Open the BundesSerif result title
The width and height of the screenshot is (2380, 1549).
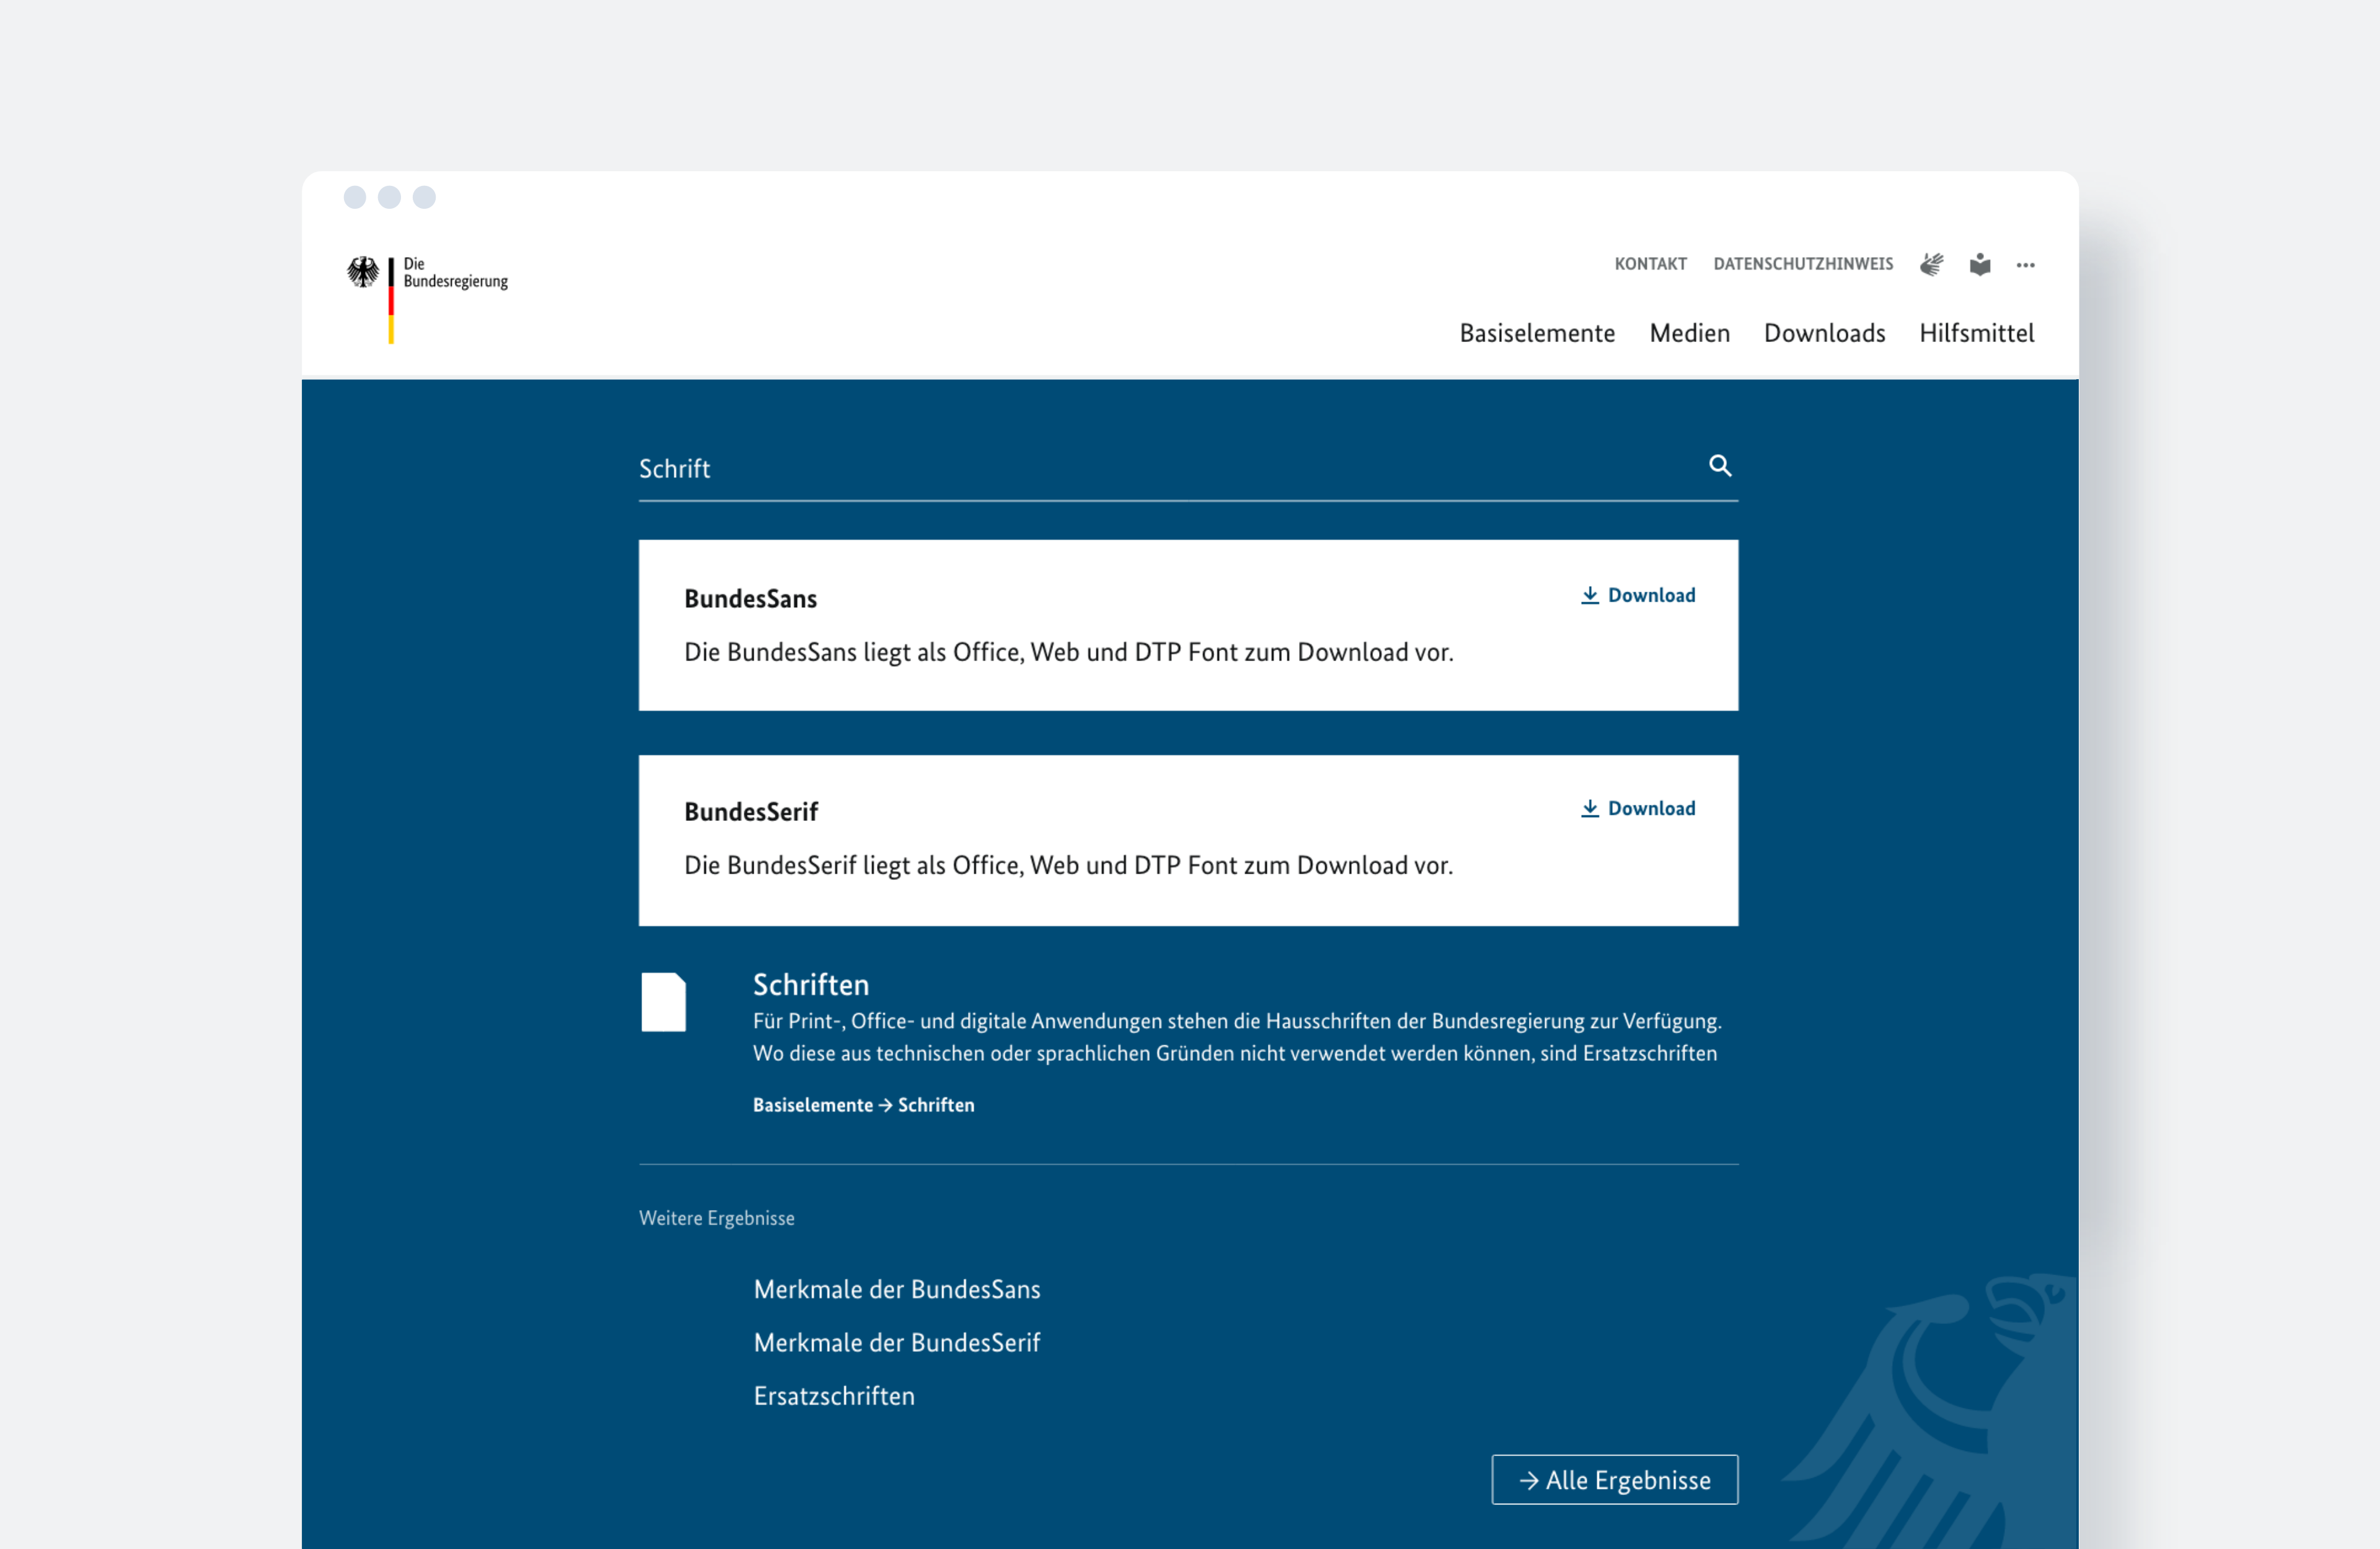click(750, 811)
